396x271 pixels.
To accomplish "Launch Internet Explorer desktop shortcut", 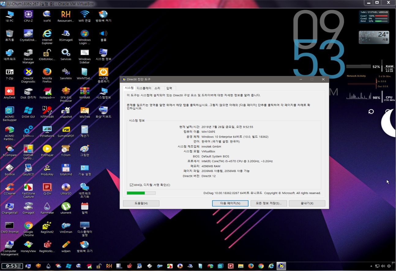I will coord(47,37).
